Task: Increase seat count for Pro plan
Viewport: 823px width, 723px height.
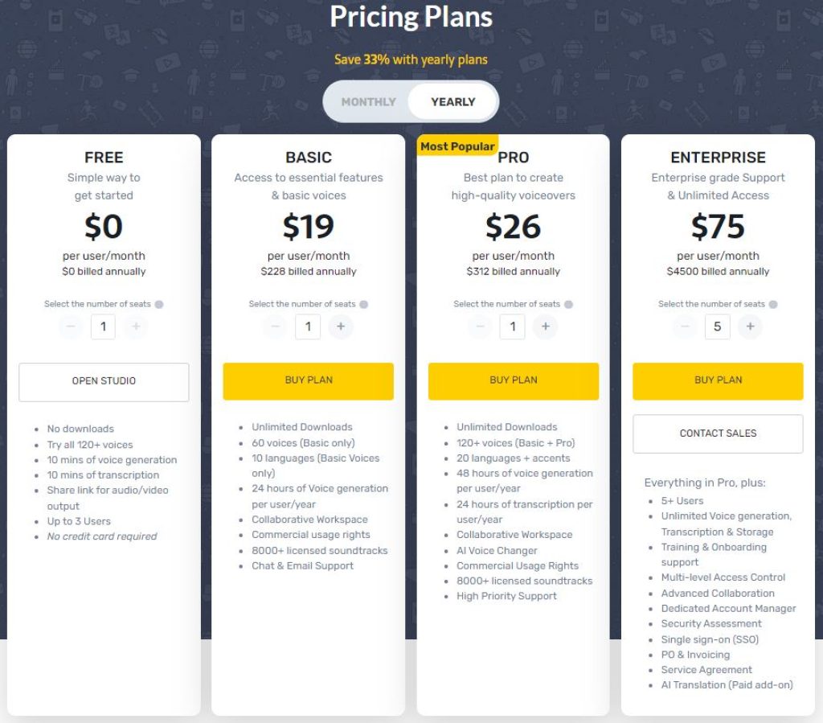Action: pyautogui.click(x=547, y=327)
